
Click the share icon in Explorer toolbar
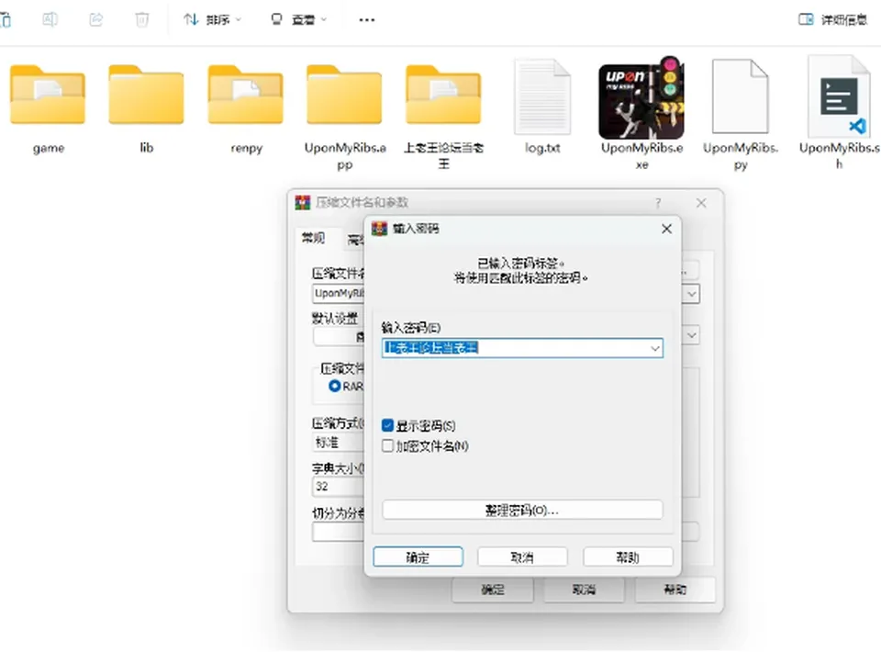coord(96,19)
